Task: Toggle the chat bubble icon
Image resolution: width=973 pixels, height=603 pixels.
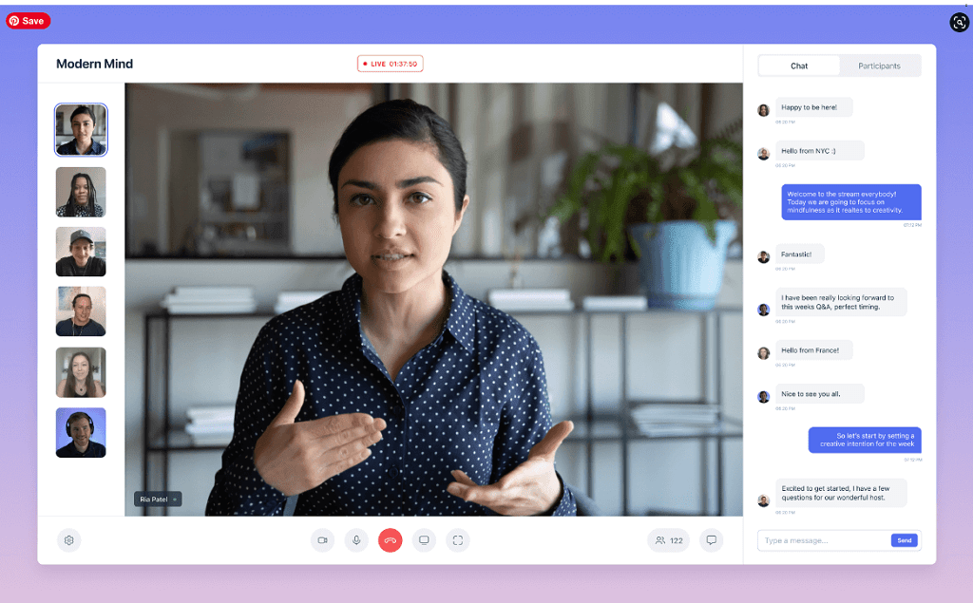Action: pos(711,540)
